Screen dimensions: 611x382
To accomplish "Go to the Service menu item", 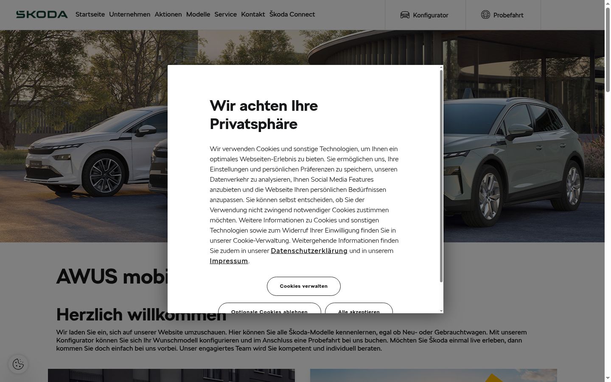I will [225, 14].
